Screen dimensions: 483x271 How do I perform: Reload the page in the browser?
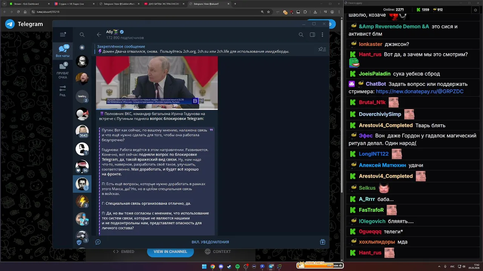[x=18, y=12]
